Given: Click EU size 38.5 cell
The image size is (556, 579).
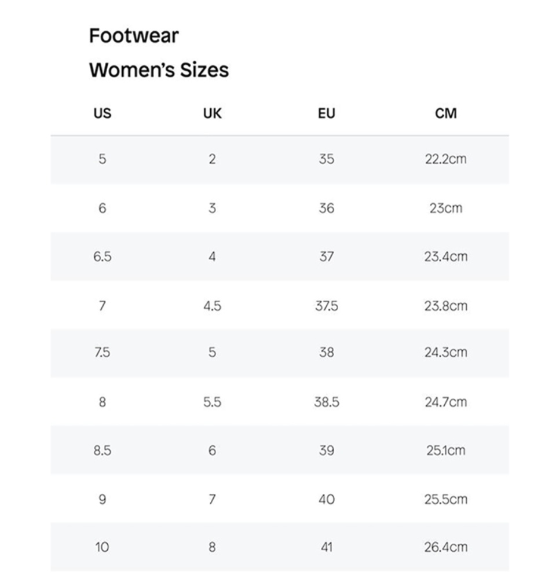Looking at the screenshot, I should (x=327, y=402).
